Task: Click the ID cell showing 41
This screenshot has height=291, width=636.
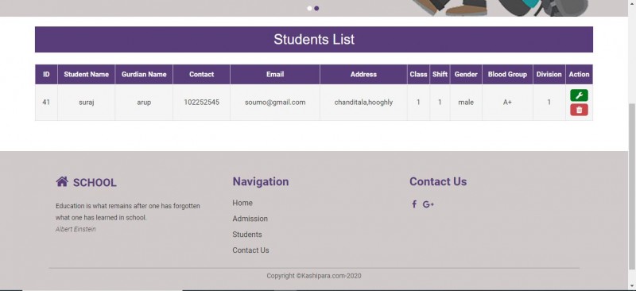Action: tap(46, 103)
